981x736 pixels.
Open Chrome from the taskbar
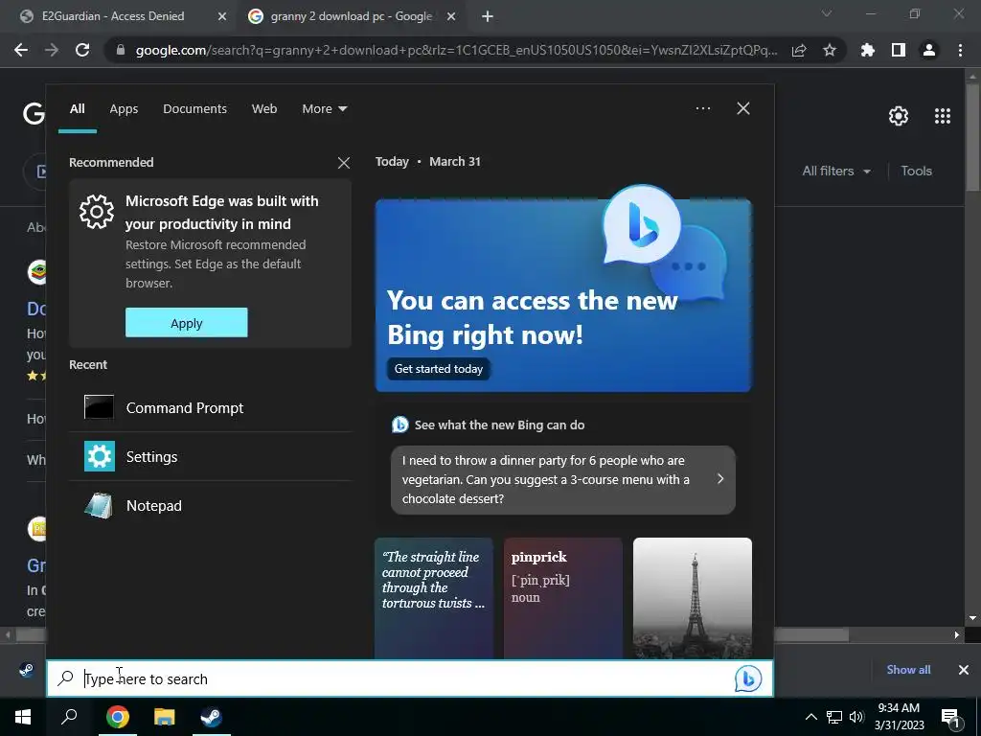(118, 717)
